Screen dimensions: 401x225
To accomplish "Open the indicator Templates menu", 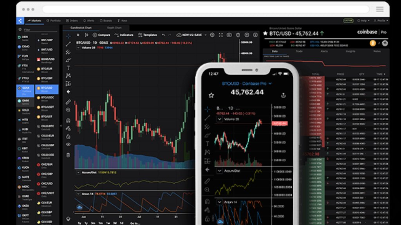I will click(148, 35).
